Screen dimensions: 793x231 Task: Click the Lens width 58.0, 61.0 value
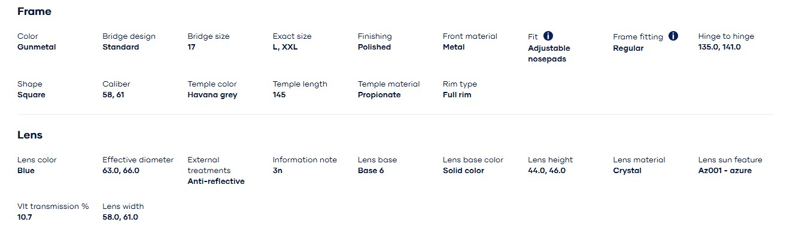120,217
